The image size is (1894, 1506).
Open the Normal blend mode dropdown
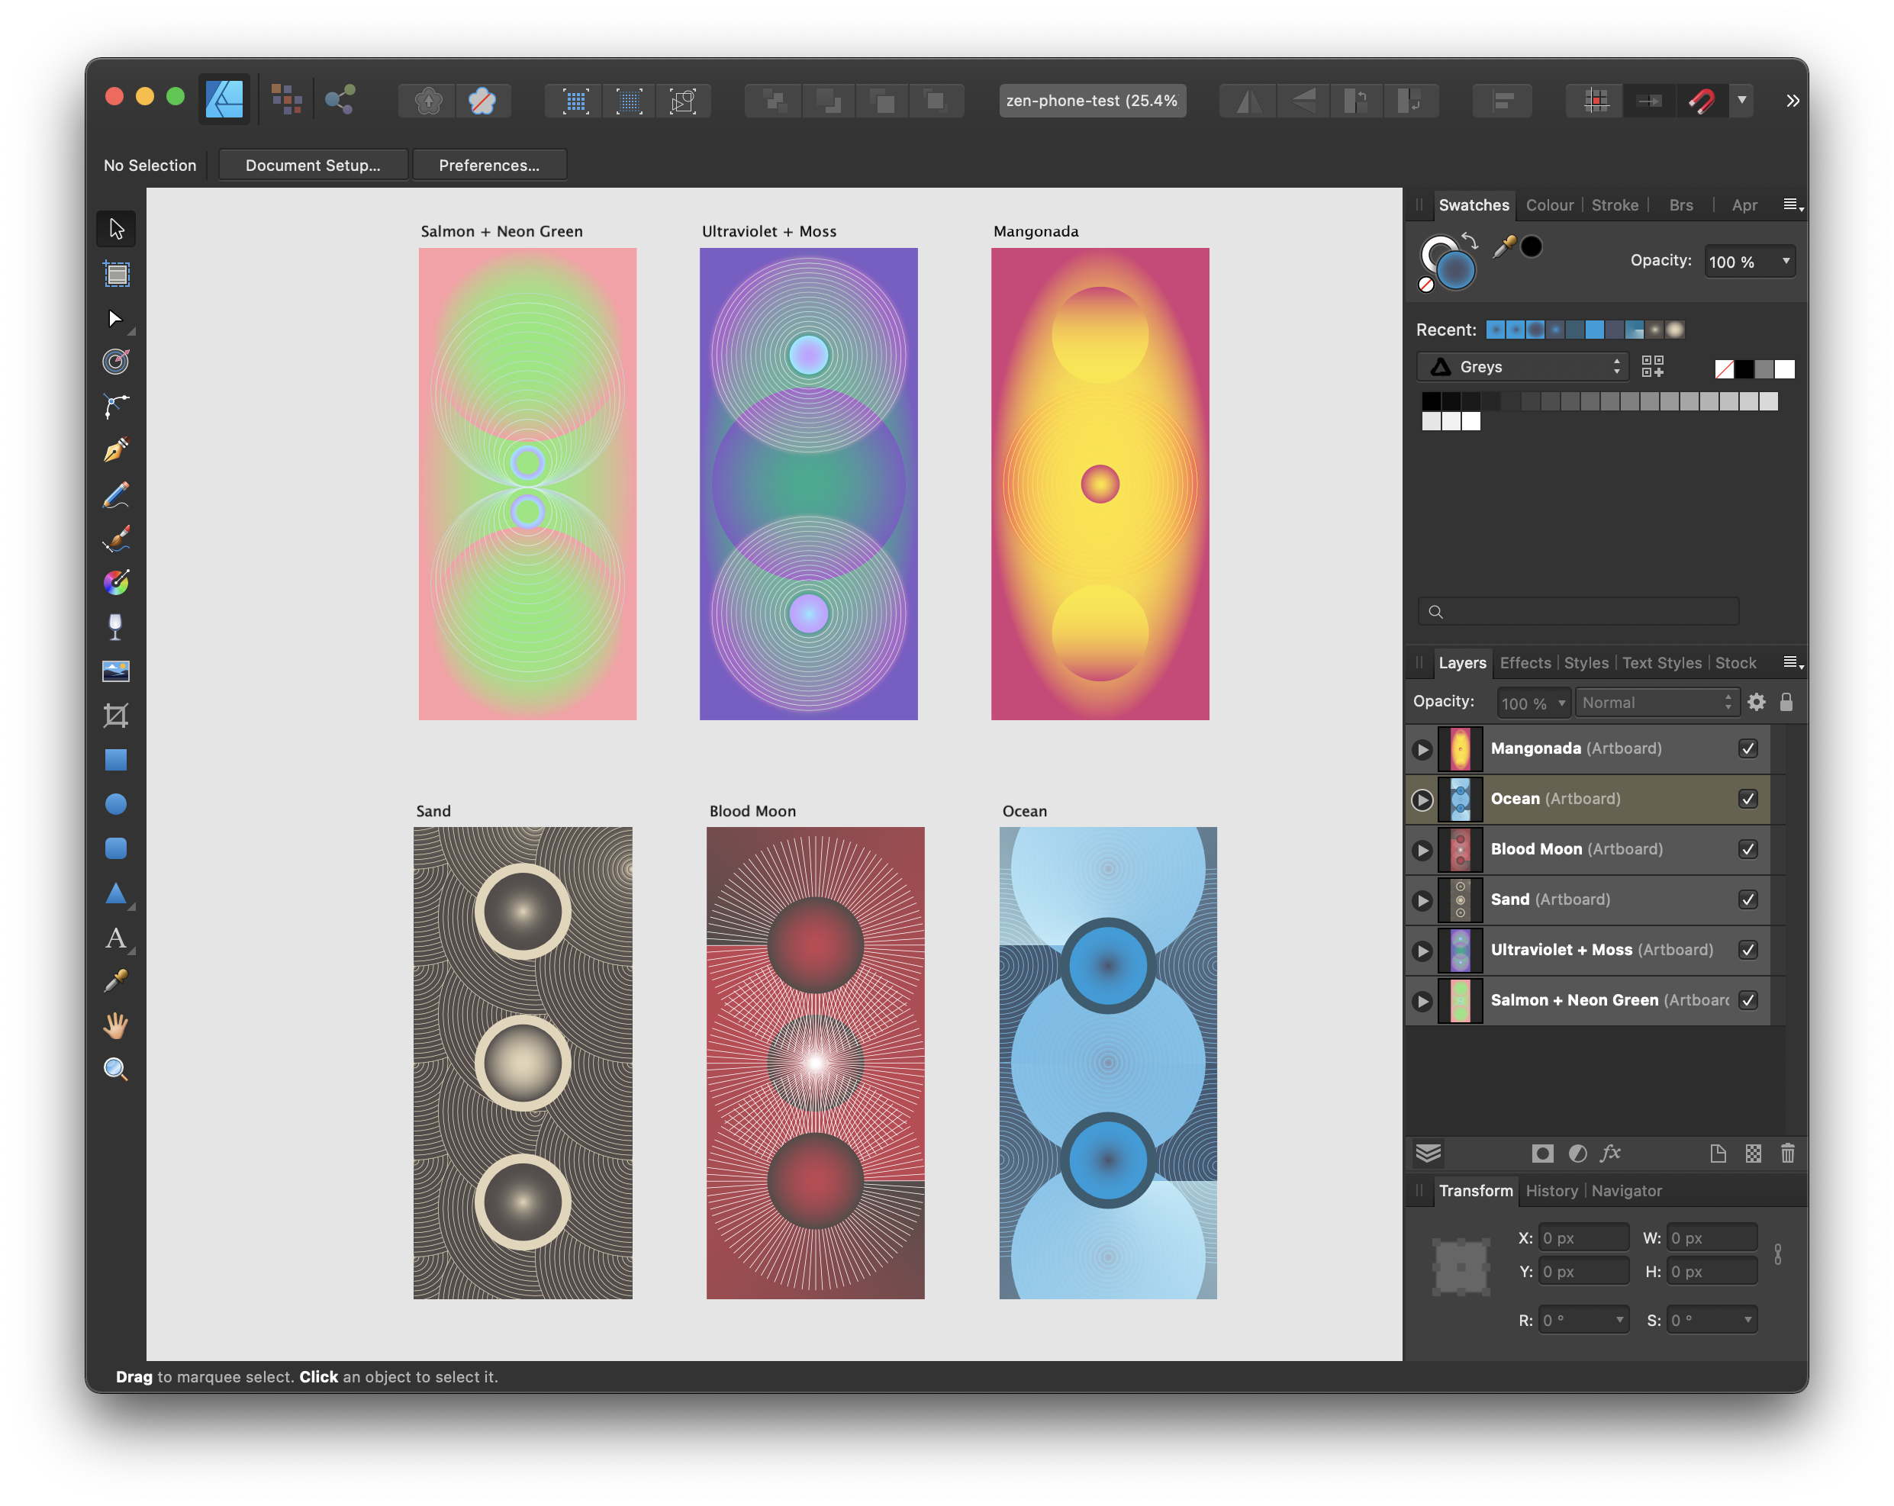pyautogui.click(x=1656, y=703)
